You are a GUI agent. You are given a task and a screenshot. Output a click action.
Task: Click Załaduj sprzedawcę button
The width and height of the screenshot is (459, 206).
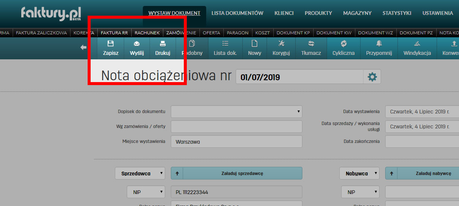(x=242, y=173)
